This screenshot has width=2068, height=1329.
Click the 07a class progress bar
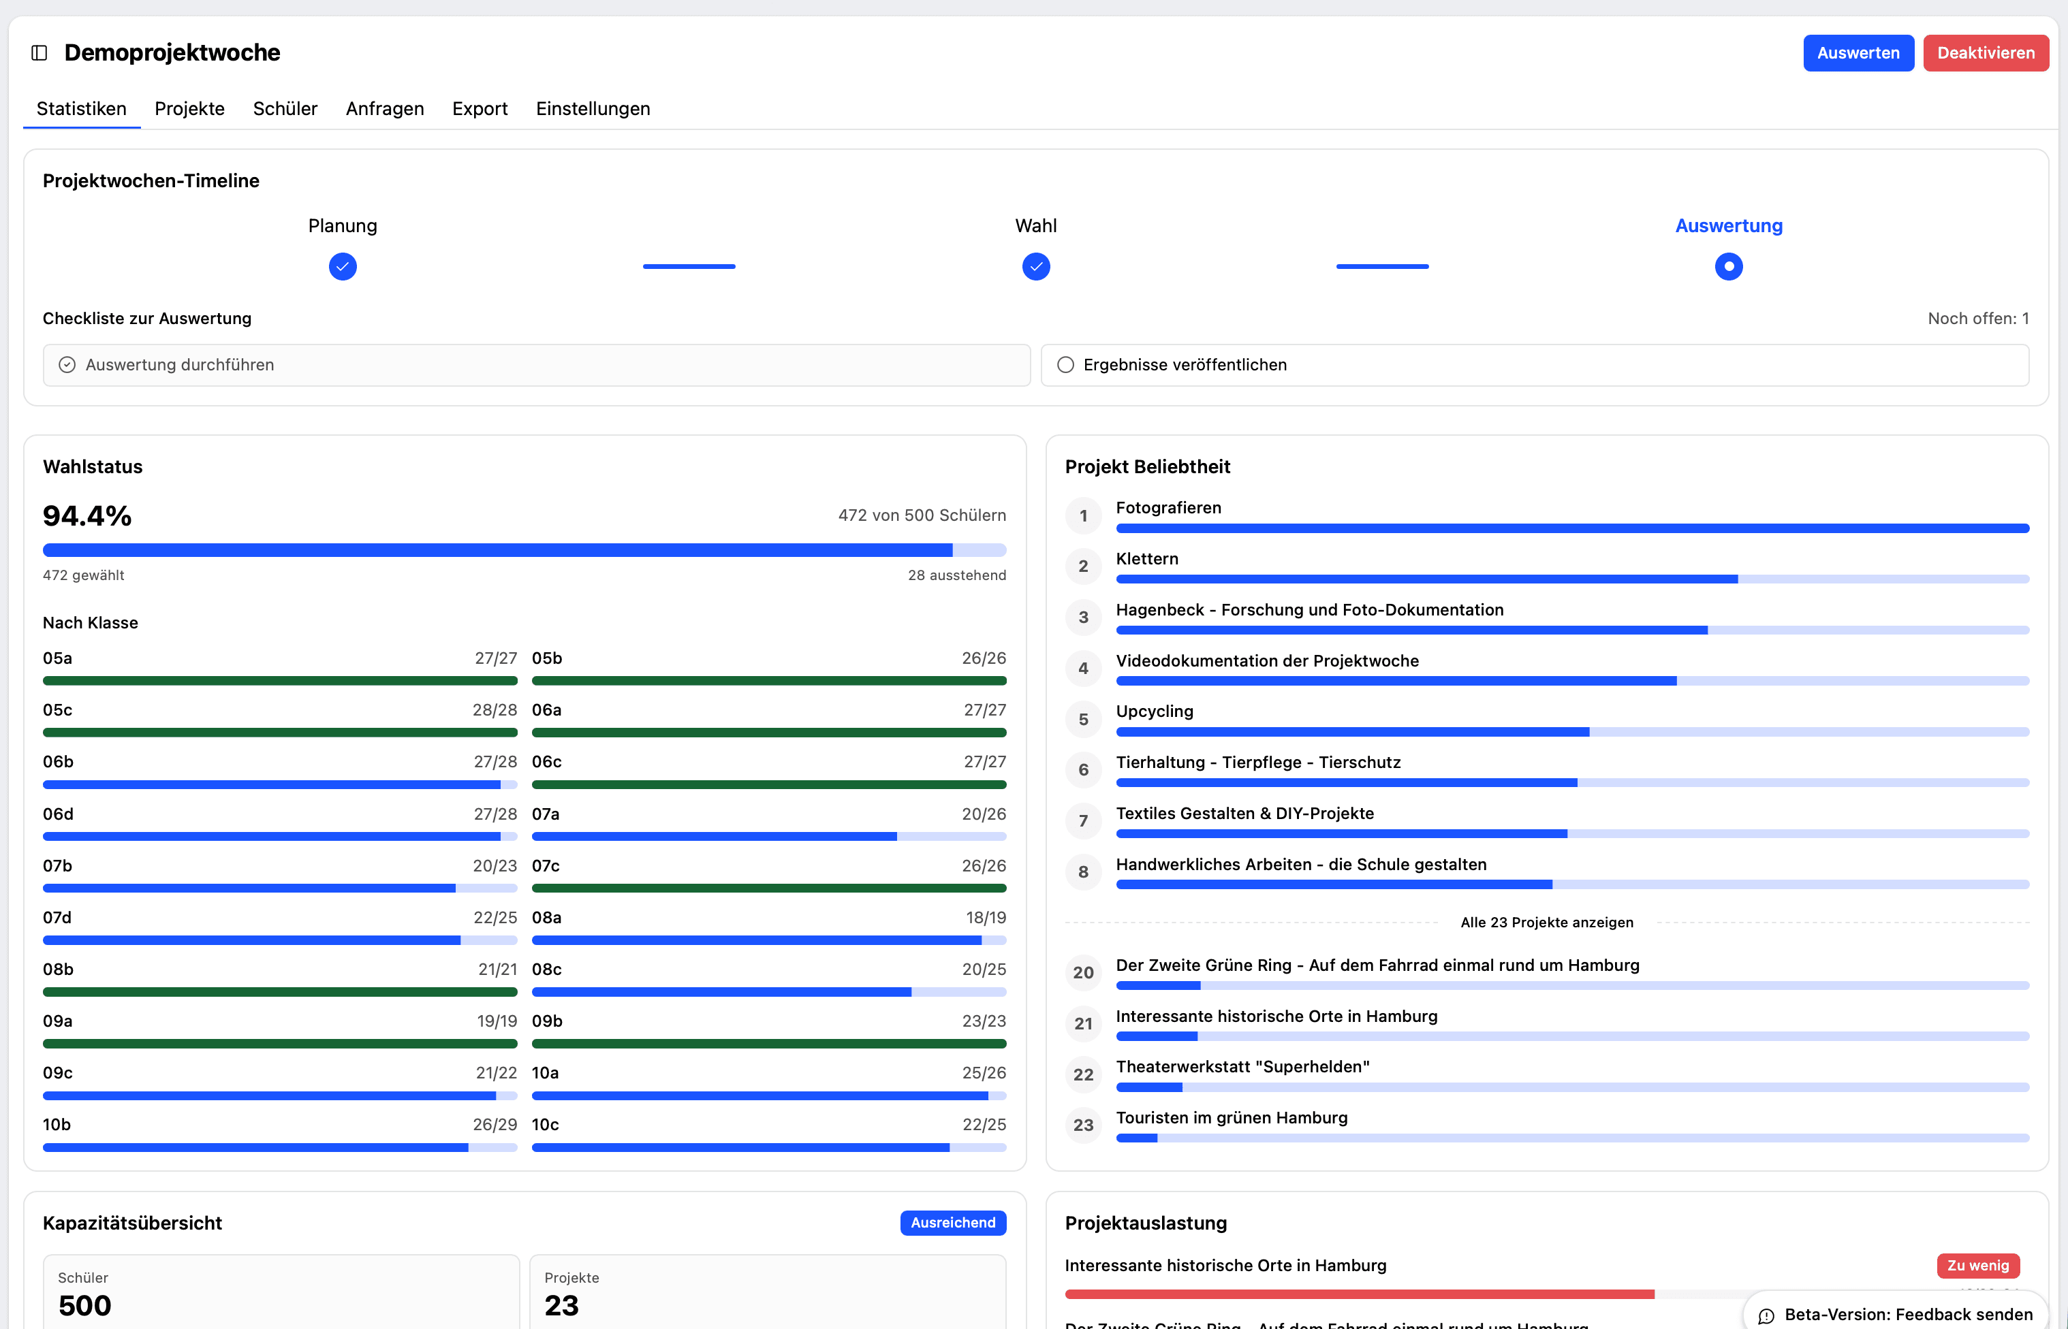768,836
